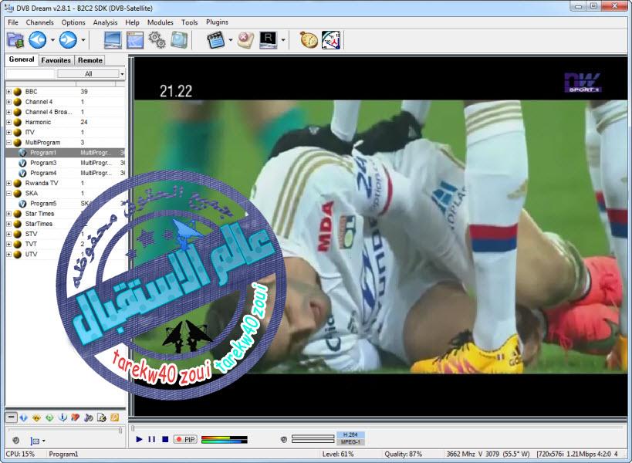The height and width of the screenshot is (463, 632).
Task: Open the Modules menu
Action: (x=160, y=22)
